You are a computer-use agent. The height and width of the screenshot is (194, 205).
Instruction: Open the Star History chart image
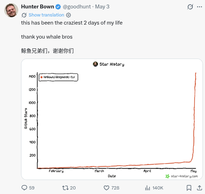click(112, 119)
